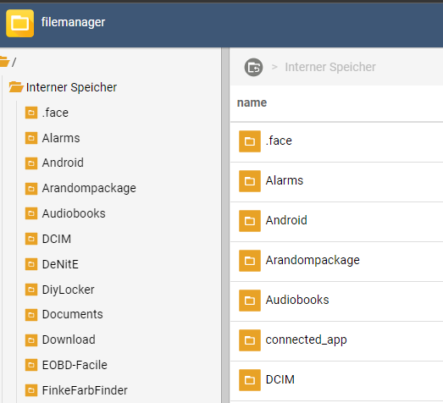443x403 pixels.
Task: Select DeNitE folder in the tree
Action: coord(60,264)
